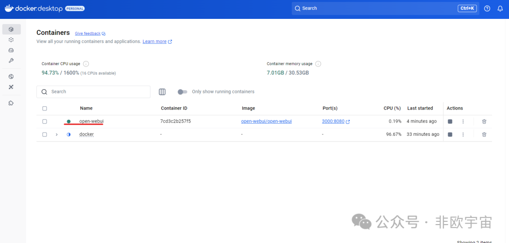Click the help question mark icon
509x243 pixels.
(487, 8)
